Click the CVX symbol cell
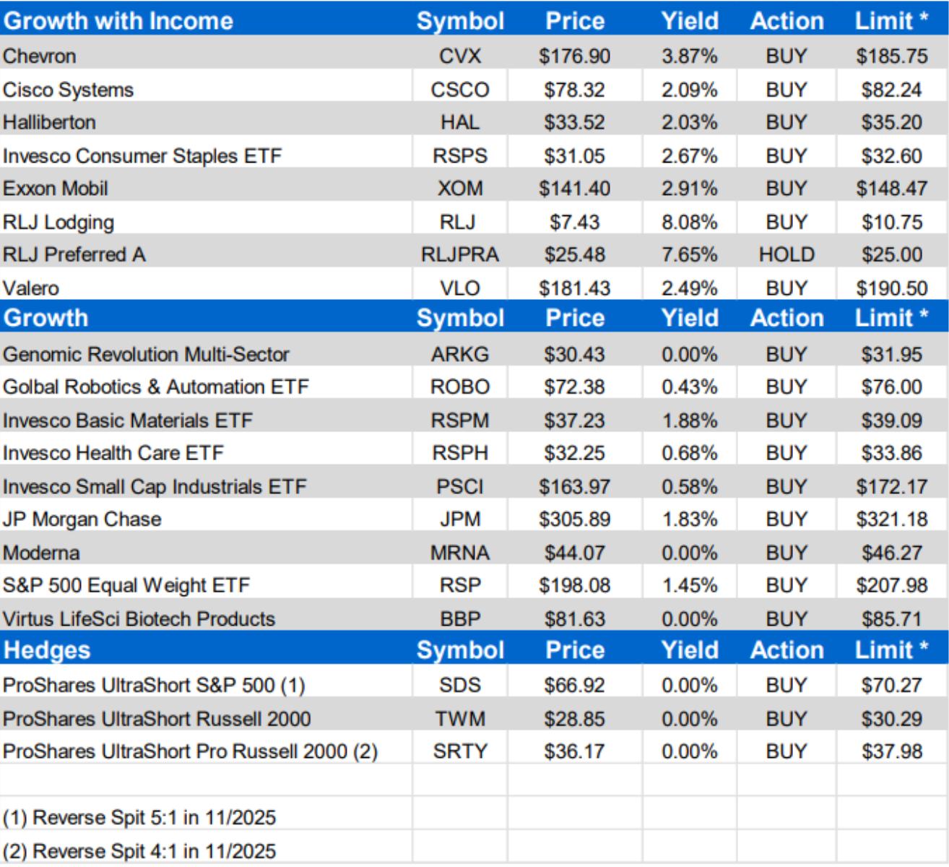This screenshot has height=867, width=949. 459,56
